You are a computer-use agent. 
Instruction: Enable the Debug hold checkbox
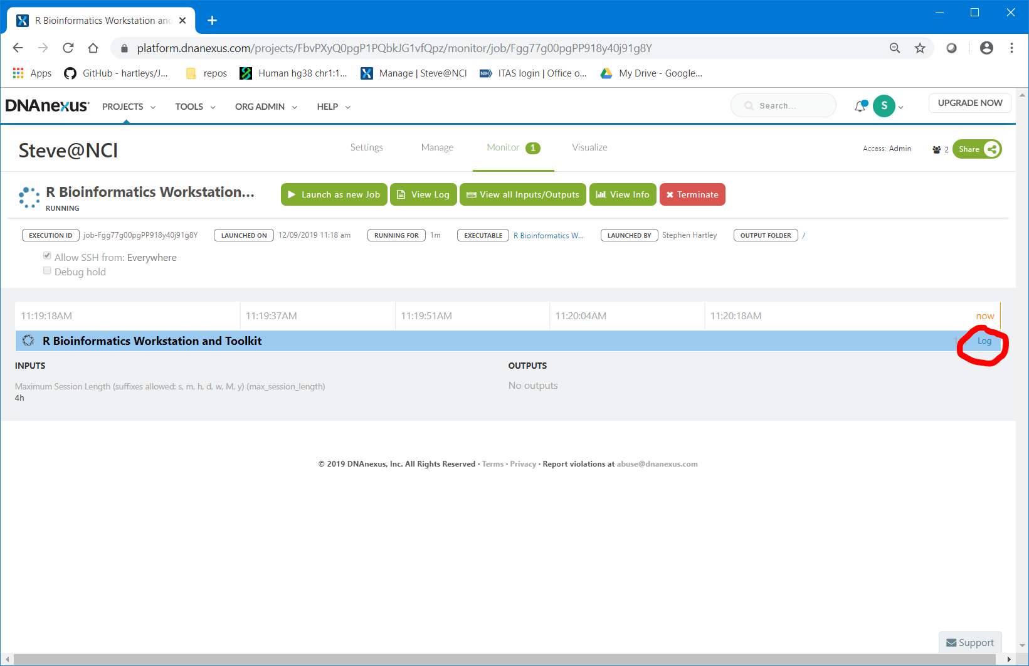click(x=47, y=271)
